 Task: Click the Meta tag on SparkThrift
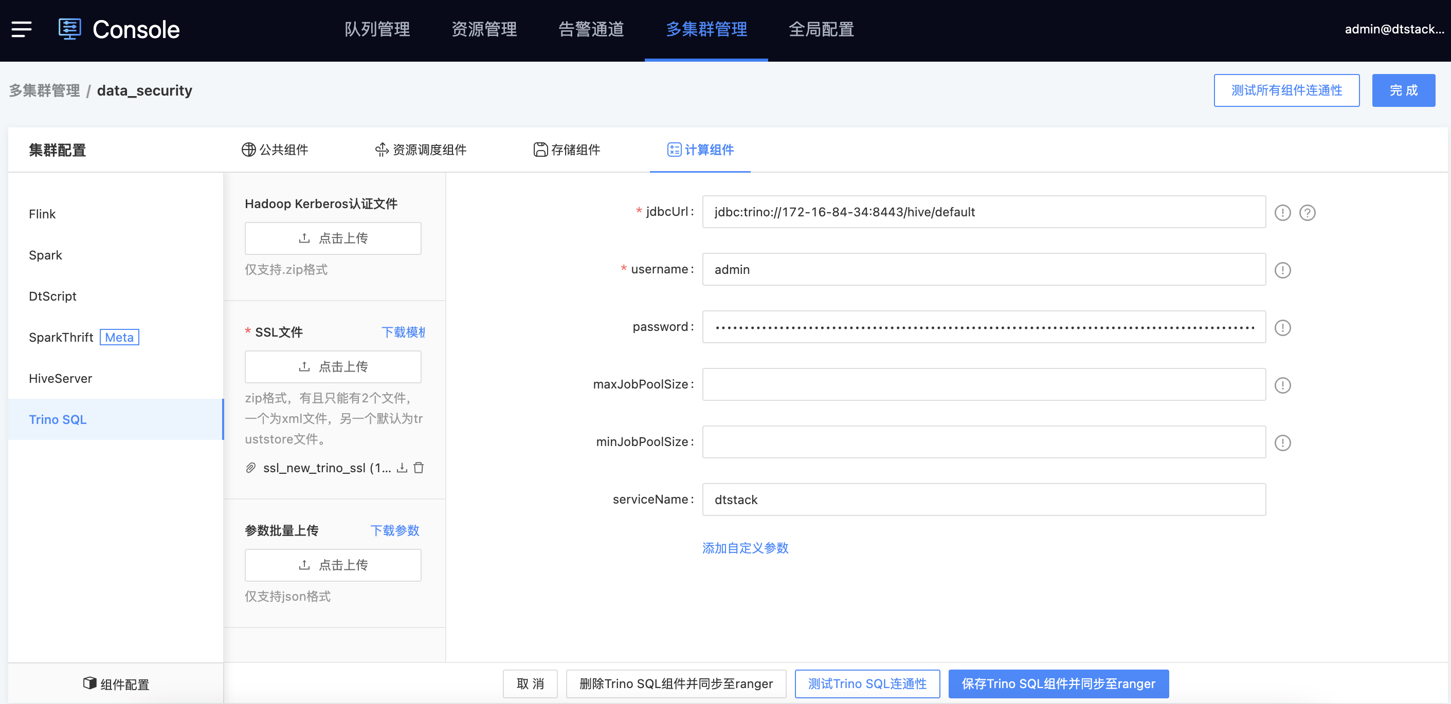pyautogui.click(x=119, y=337)
